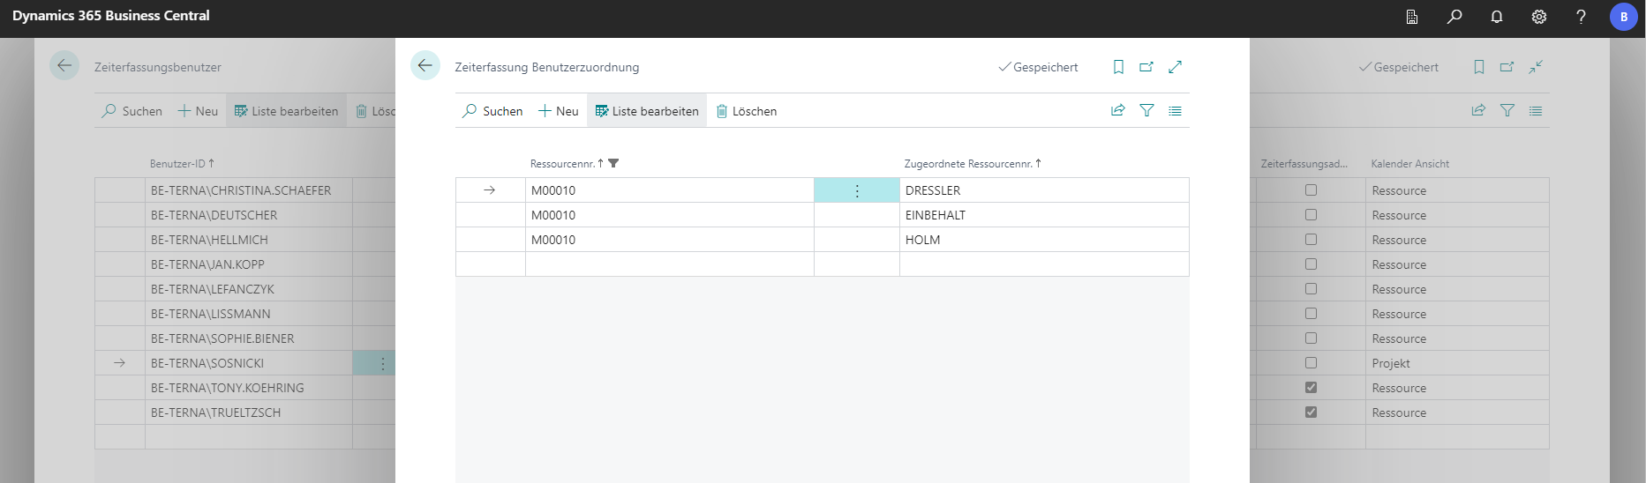Click Löschen button in dialog toolbar

click(747, 111)
